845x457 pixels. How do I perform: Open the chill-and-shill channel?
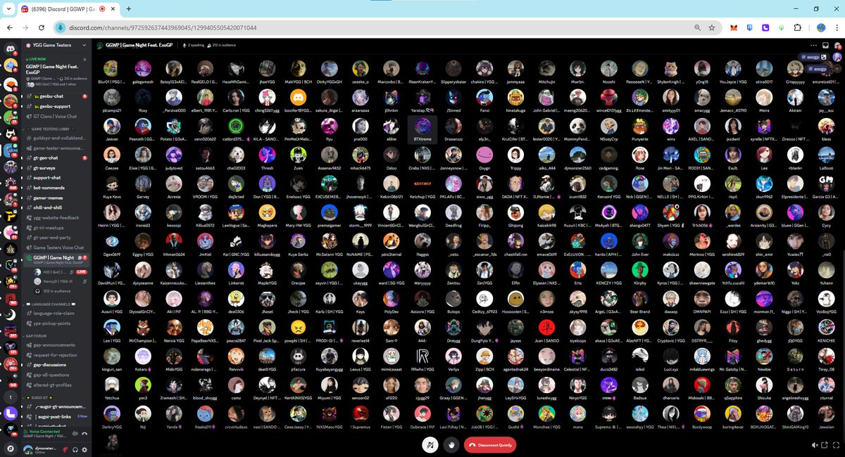click(58, 208)
